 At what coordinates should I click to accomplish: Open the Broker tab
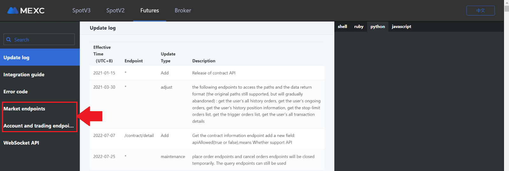(x=183, y=10)
